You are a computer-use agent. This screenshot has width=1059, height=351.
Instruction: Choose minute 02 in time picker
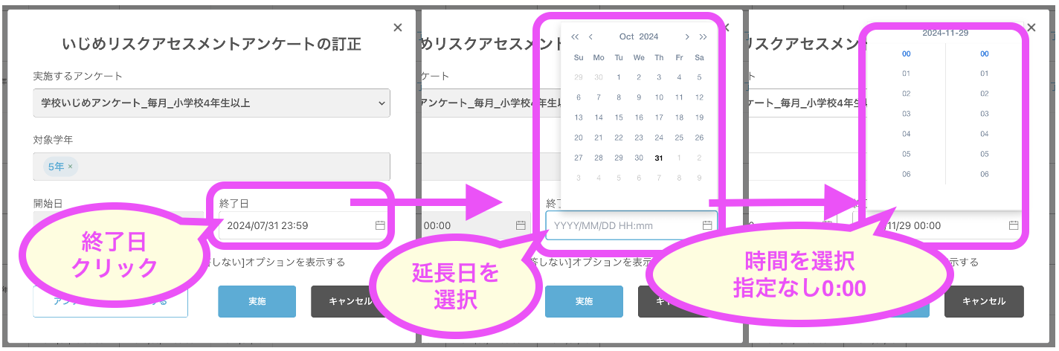(x=985, y=94)
